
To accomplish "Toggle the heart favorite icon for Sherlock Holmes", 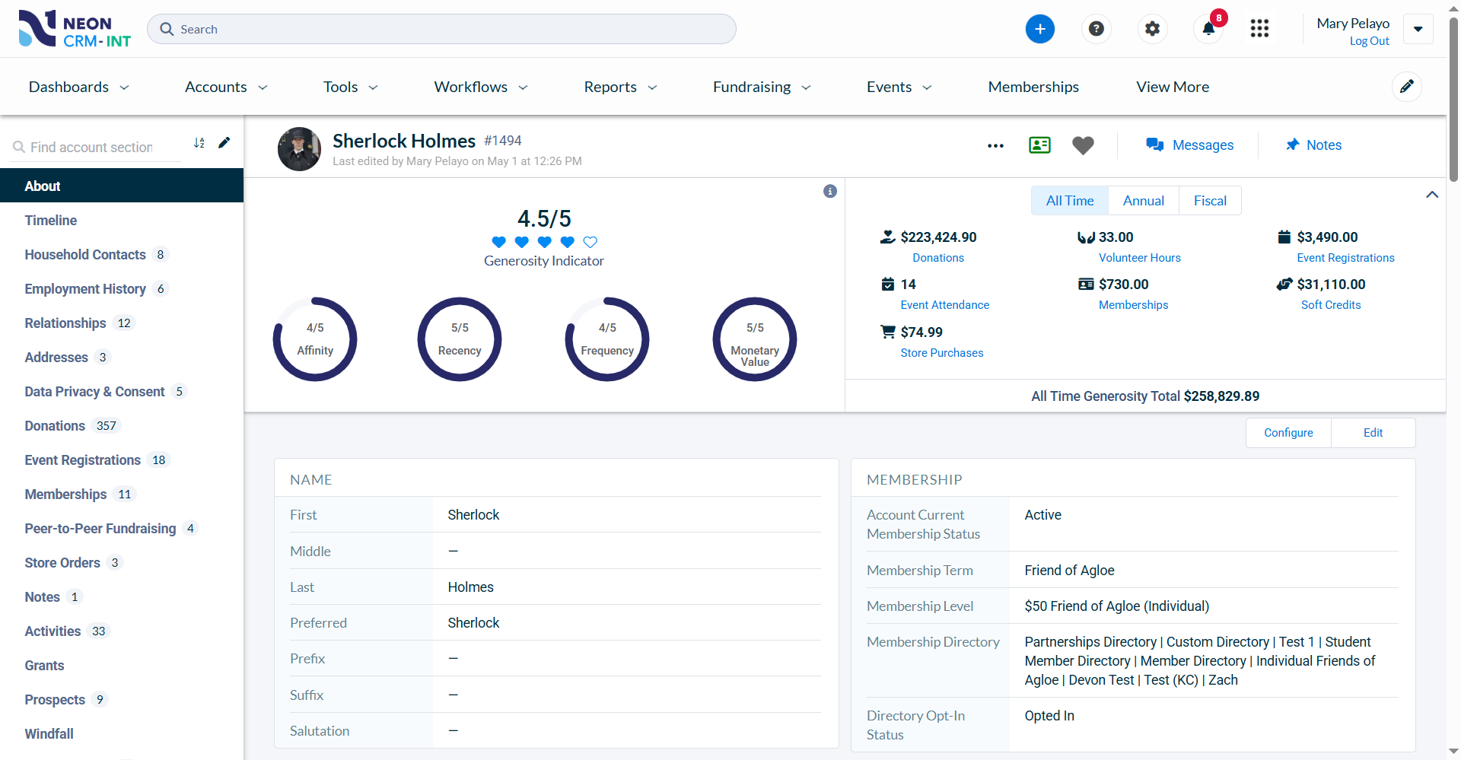I will tap(1083, 145).
